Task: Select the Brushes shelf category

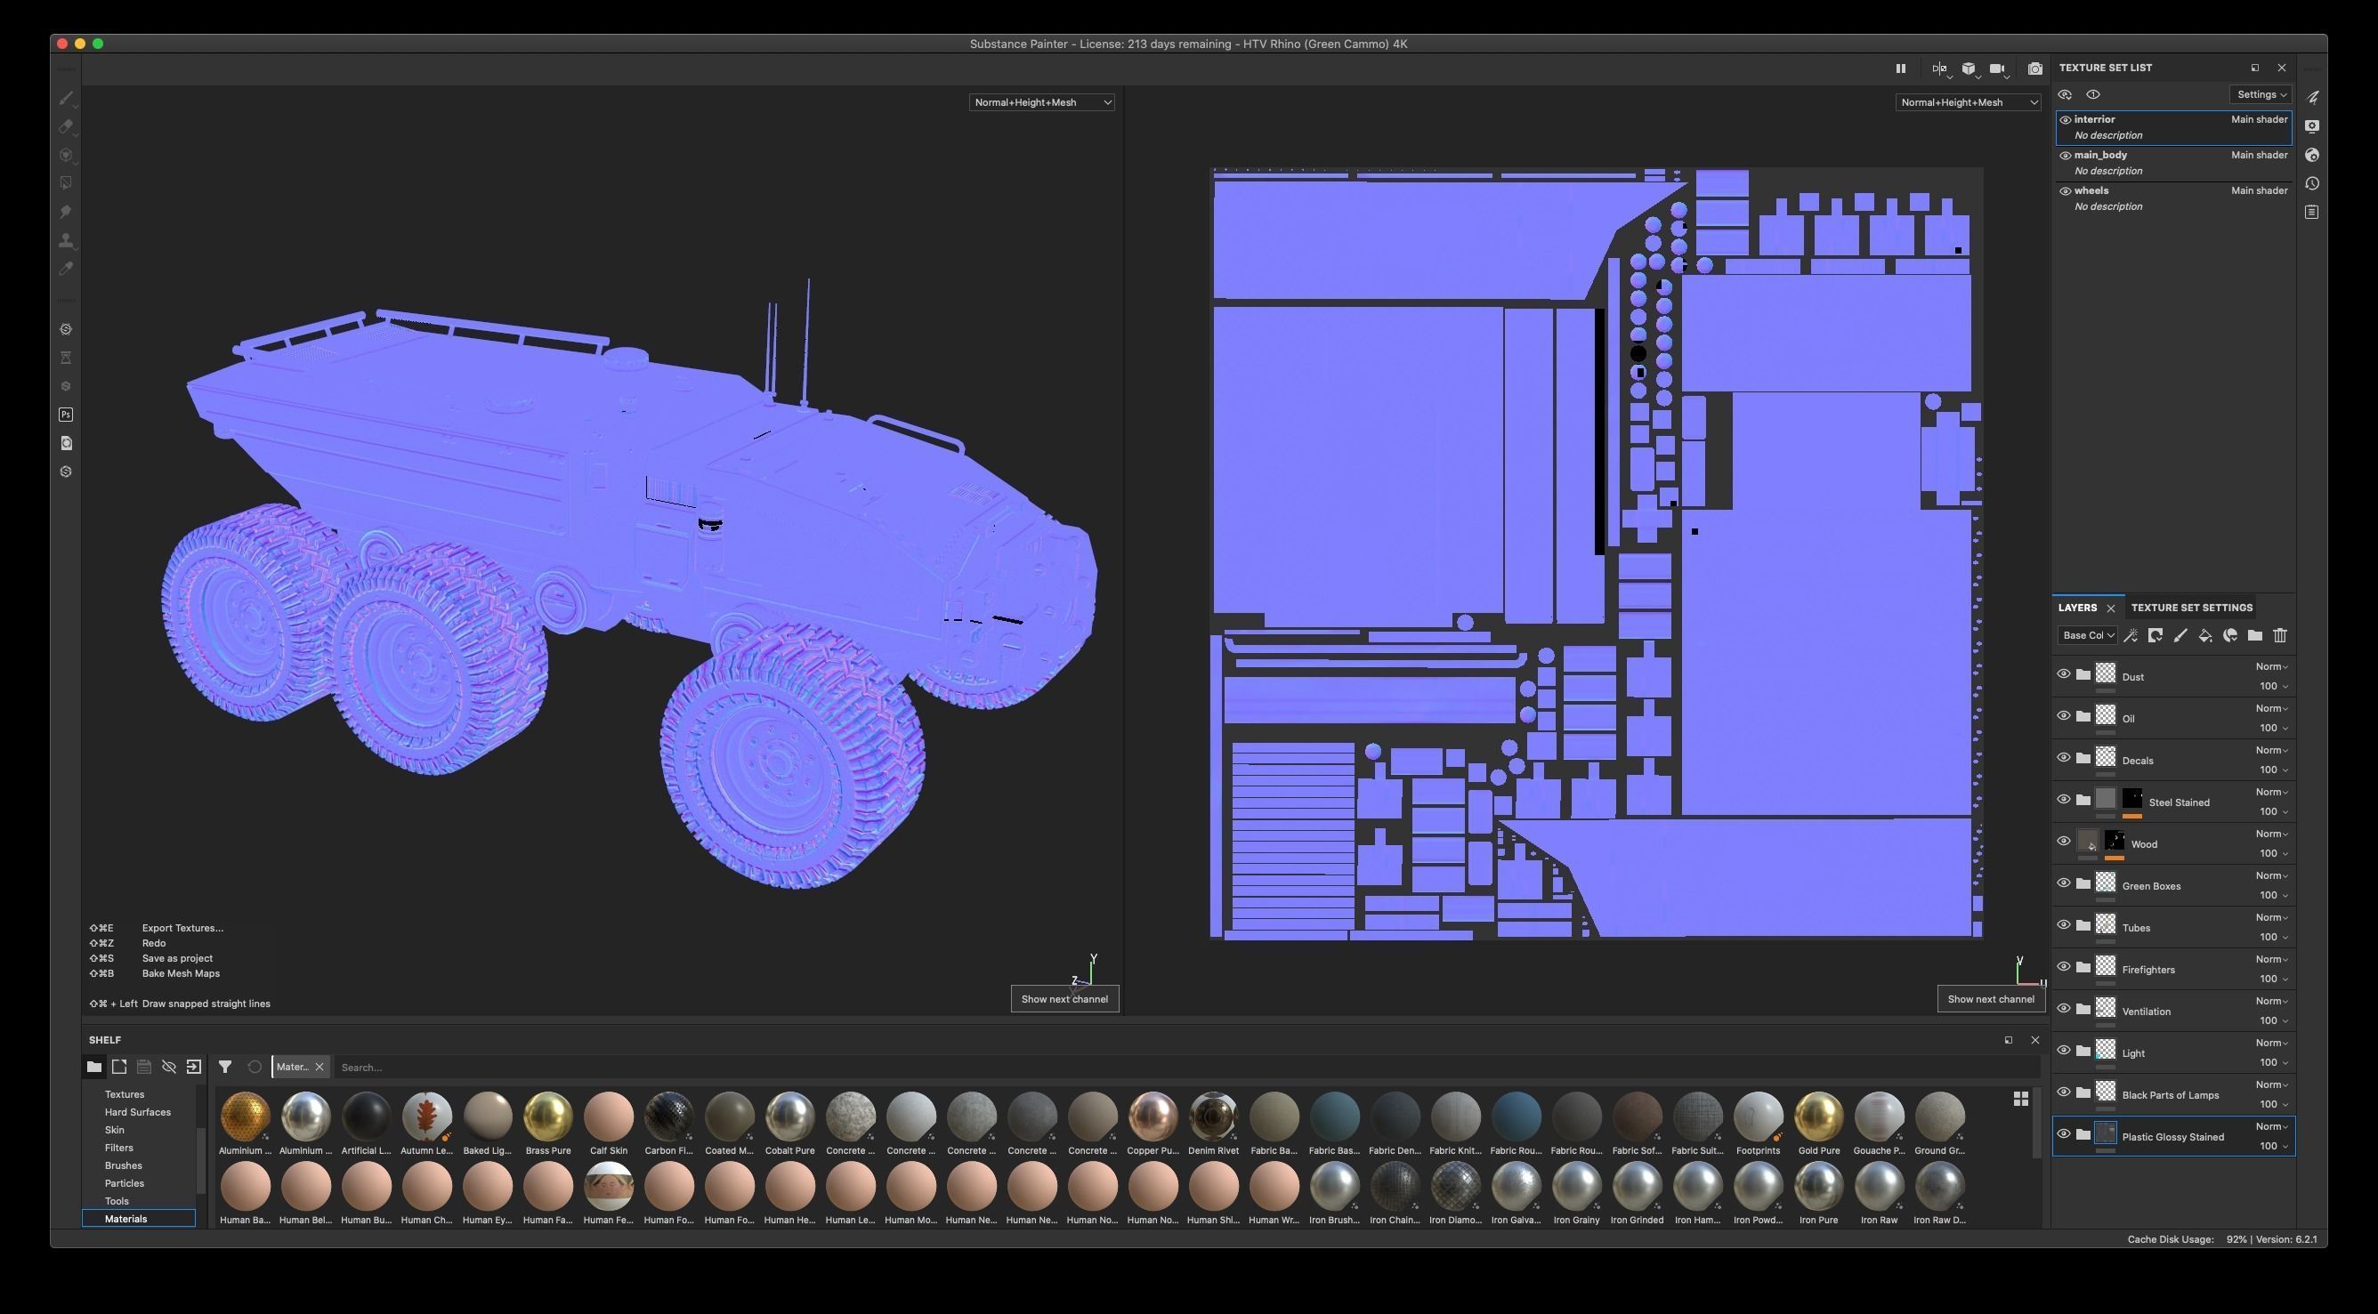Action: tap(123, 1165)
